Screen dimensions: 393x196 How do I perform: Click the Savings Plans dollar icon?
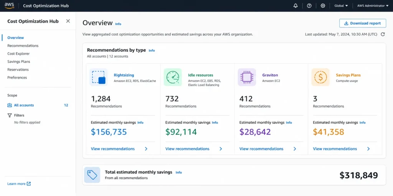320,77
